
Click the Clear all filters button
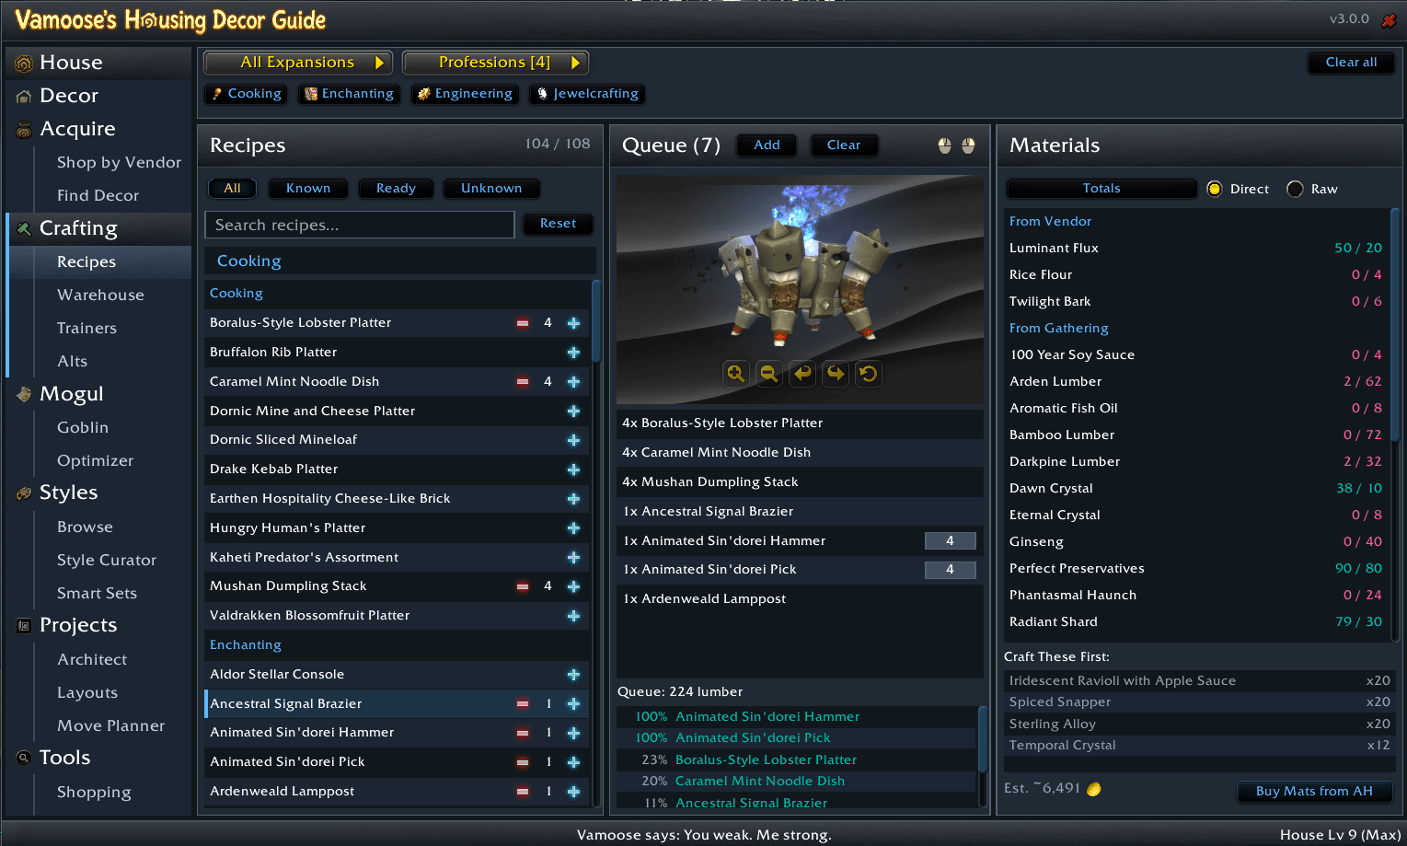(x=1351, y=63)
